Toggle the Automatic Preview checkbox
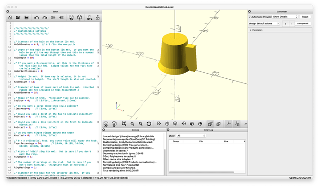Image resolution: width=319 pixels, height=187 pixels. (x=250, y=17)
